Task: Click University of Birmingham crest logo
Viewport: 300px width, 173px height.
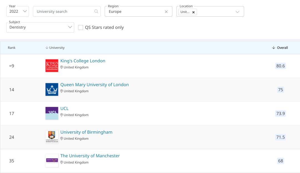Action: tap(52, 137)
